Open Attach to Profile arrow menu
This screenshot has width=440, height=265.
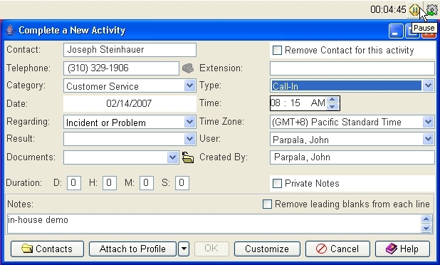[184, 249]
